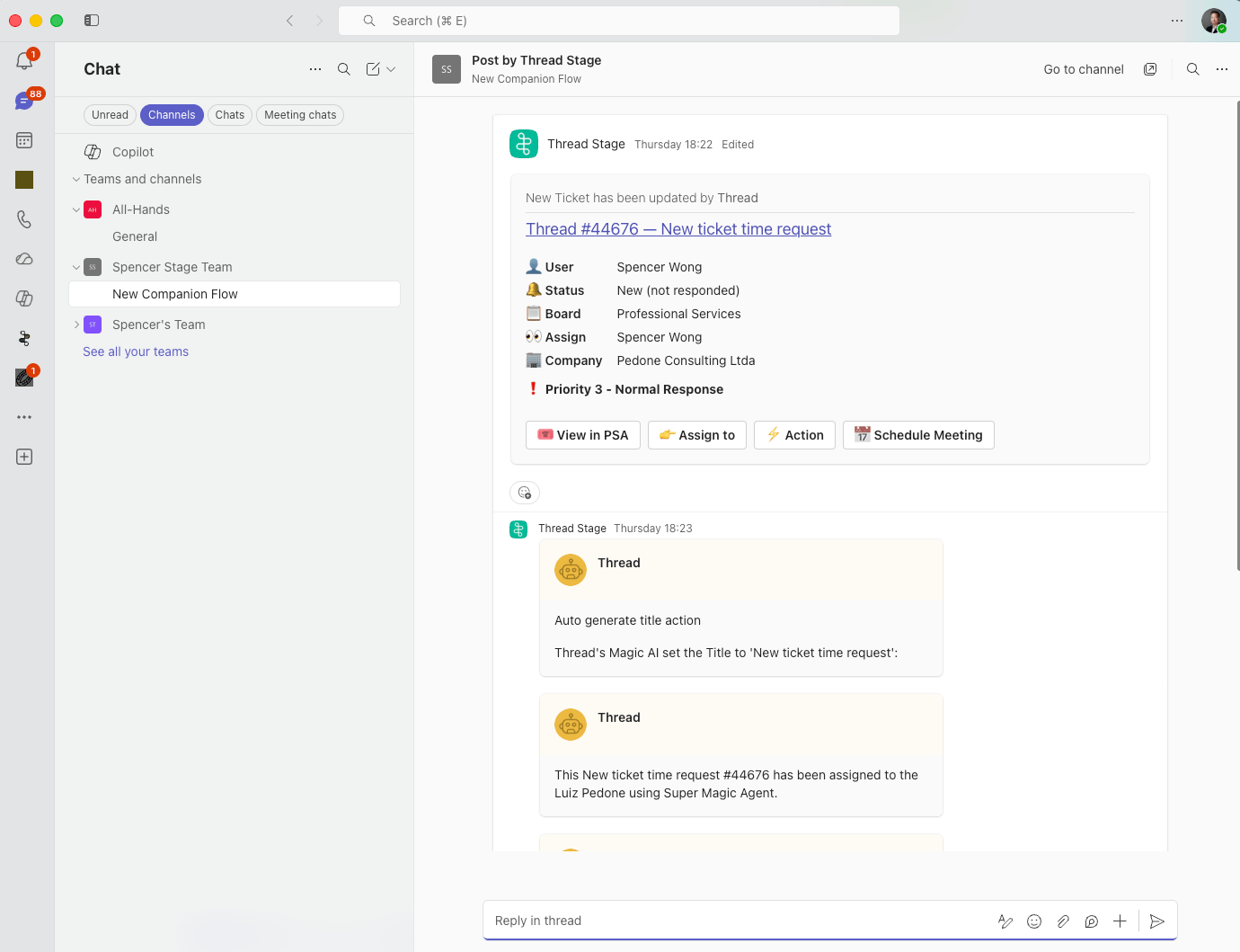Select the Meeting chats filter chip
The width and height of the screenshot is (1240, 952).
(x=300, y=115)
